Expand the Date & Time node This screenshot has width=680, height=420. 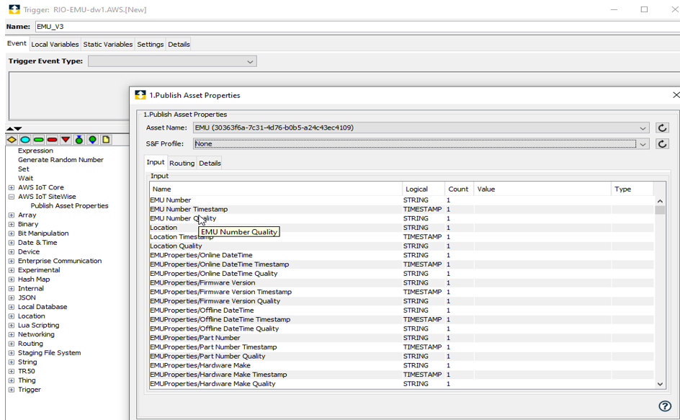click(12, 243)
